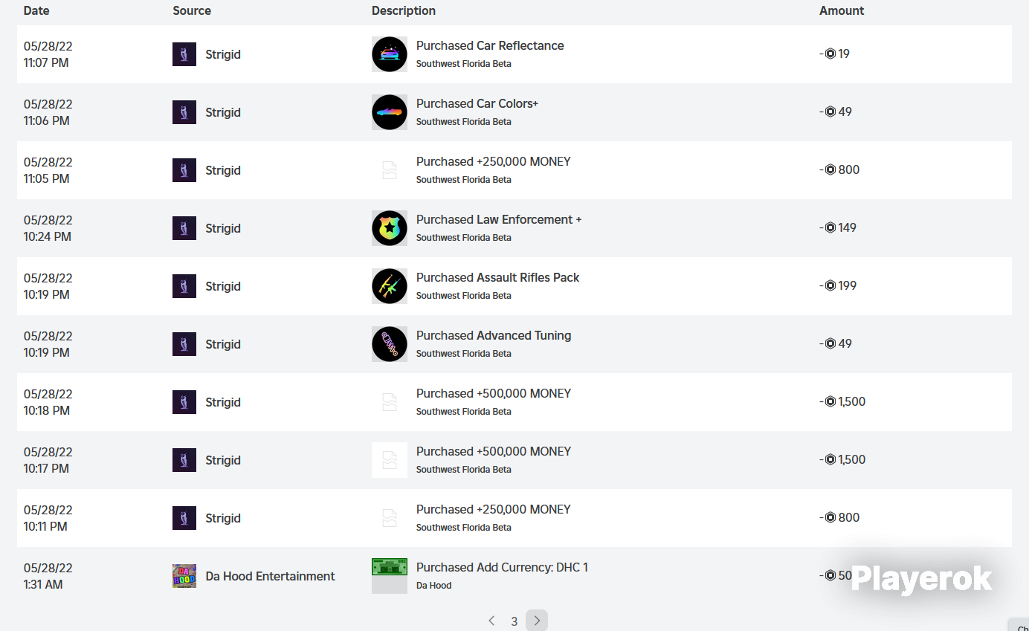Image resolution: width=1029 pixels, height=631 pixels.
Task: Select the Advanced Tuning suspension icon
Action: [390, 344]
